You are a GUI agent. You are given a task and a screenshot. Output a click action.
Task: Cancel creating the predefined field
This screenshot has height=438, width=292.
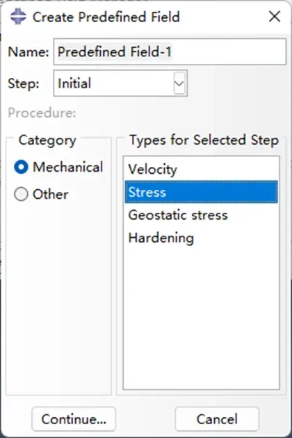coord(217,419)
